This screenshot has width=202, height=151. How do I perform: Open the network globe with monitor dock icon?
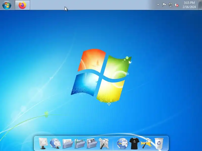click(x=55, y=143)
